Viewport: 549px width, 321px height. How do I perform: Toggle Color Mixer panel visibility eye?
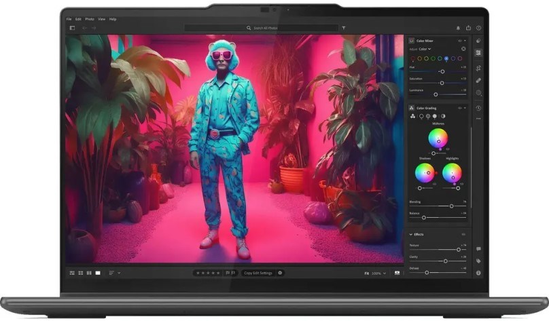click(x=460, y=41)
